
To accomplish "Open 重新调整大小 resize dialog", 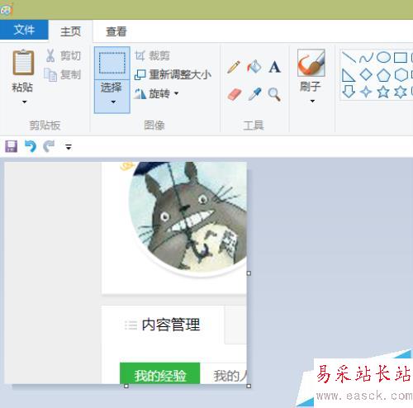I will 173,74.
